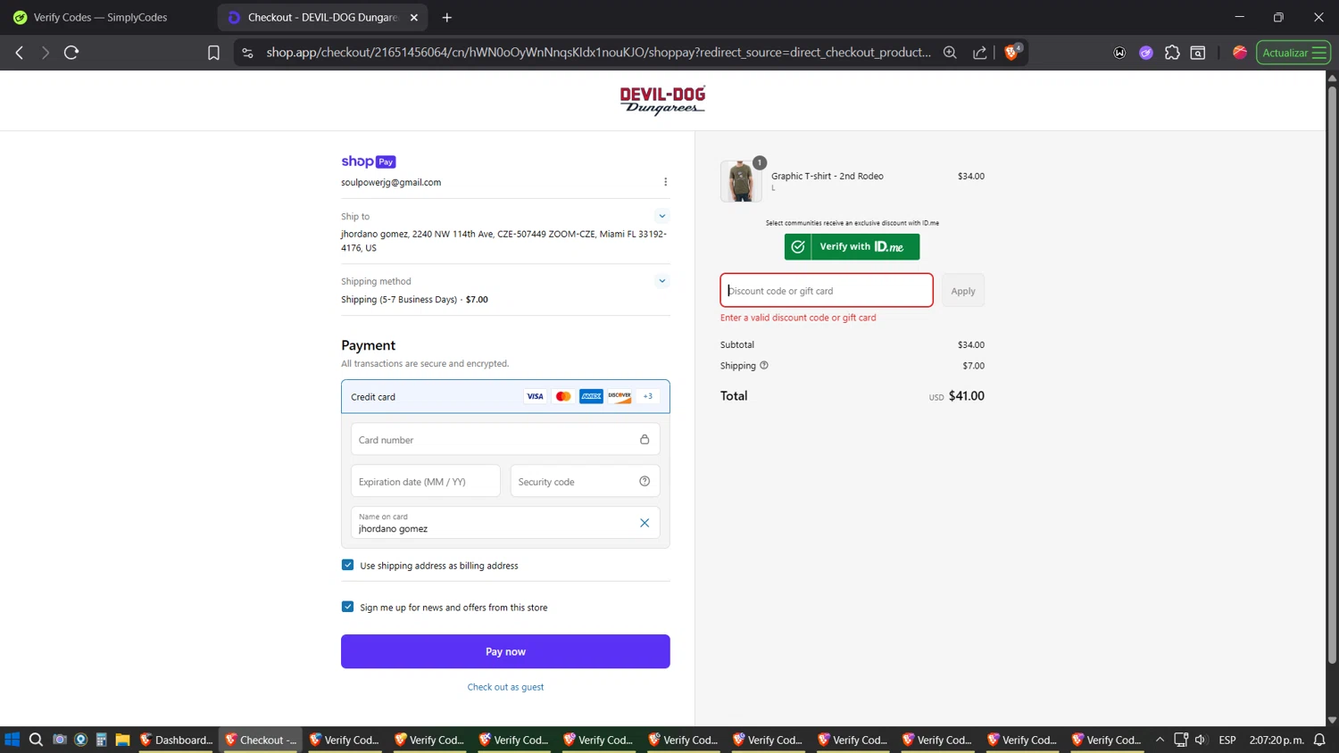Bookmark this page icon
The height and width of the screenshot is (753, 1339).
click(x=213, y=53)
